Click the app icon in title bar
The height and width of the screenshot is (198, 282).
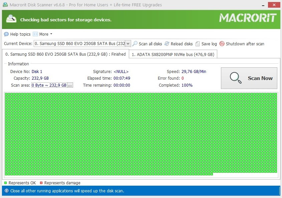5,5
